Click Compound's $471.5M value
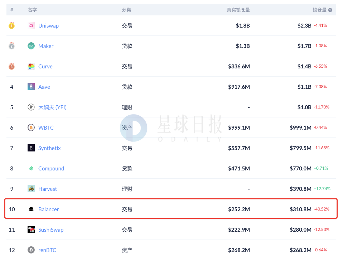This screenshot has width=342, height=256. [239, 169]
